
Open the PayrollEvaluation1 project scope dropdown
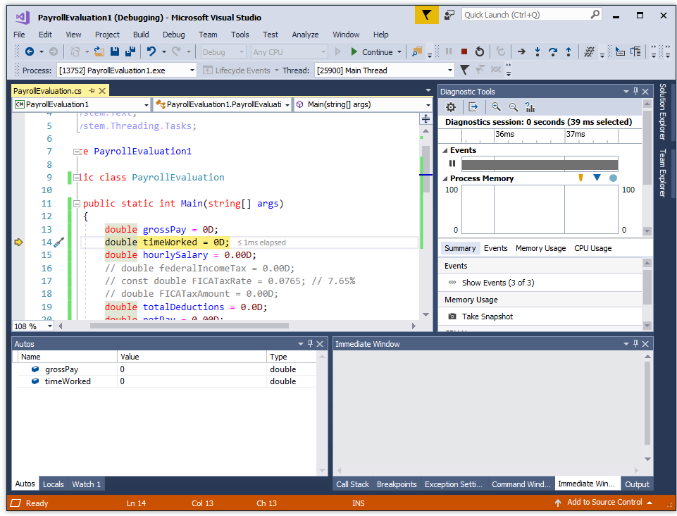click(x=147, y=104)
